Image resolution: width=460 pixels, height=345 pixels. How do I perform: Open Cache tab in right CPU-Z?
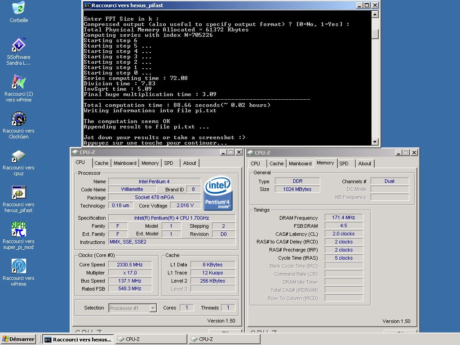[276, 164]
